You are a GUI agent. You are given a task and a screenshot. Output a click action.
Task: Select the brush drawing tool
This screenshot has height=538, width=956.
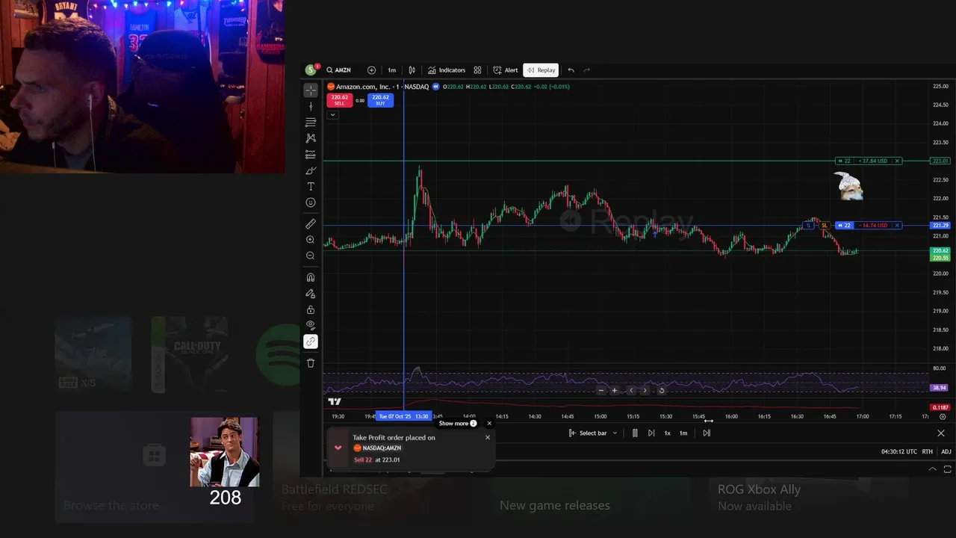311,170
